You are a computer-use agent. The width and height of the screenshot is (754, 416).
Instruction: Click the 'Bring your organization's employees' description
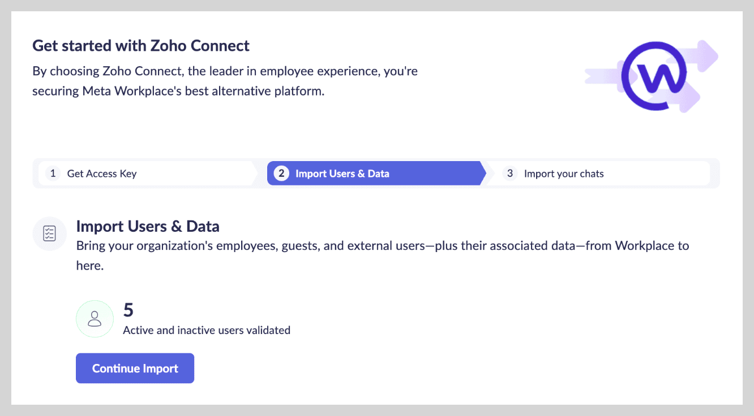(382, 246)
